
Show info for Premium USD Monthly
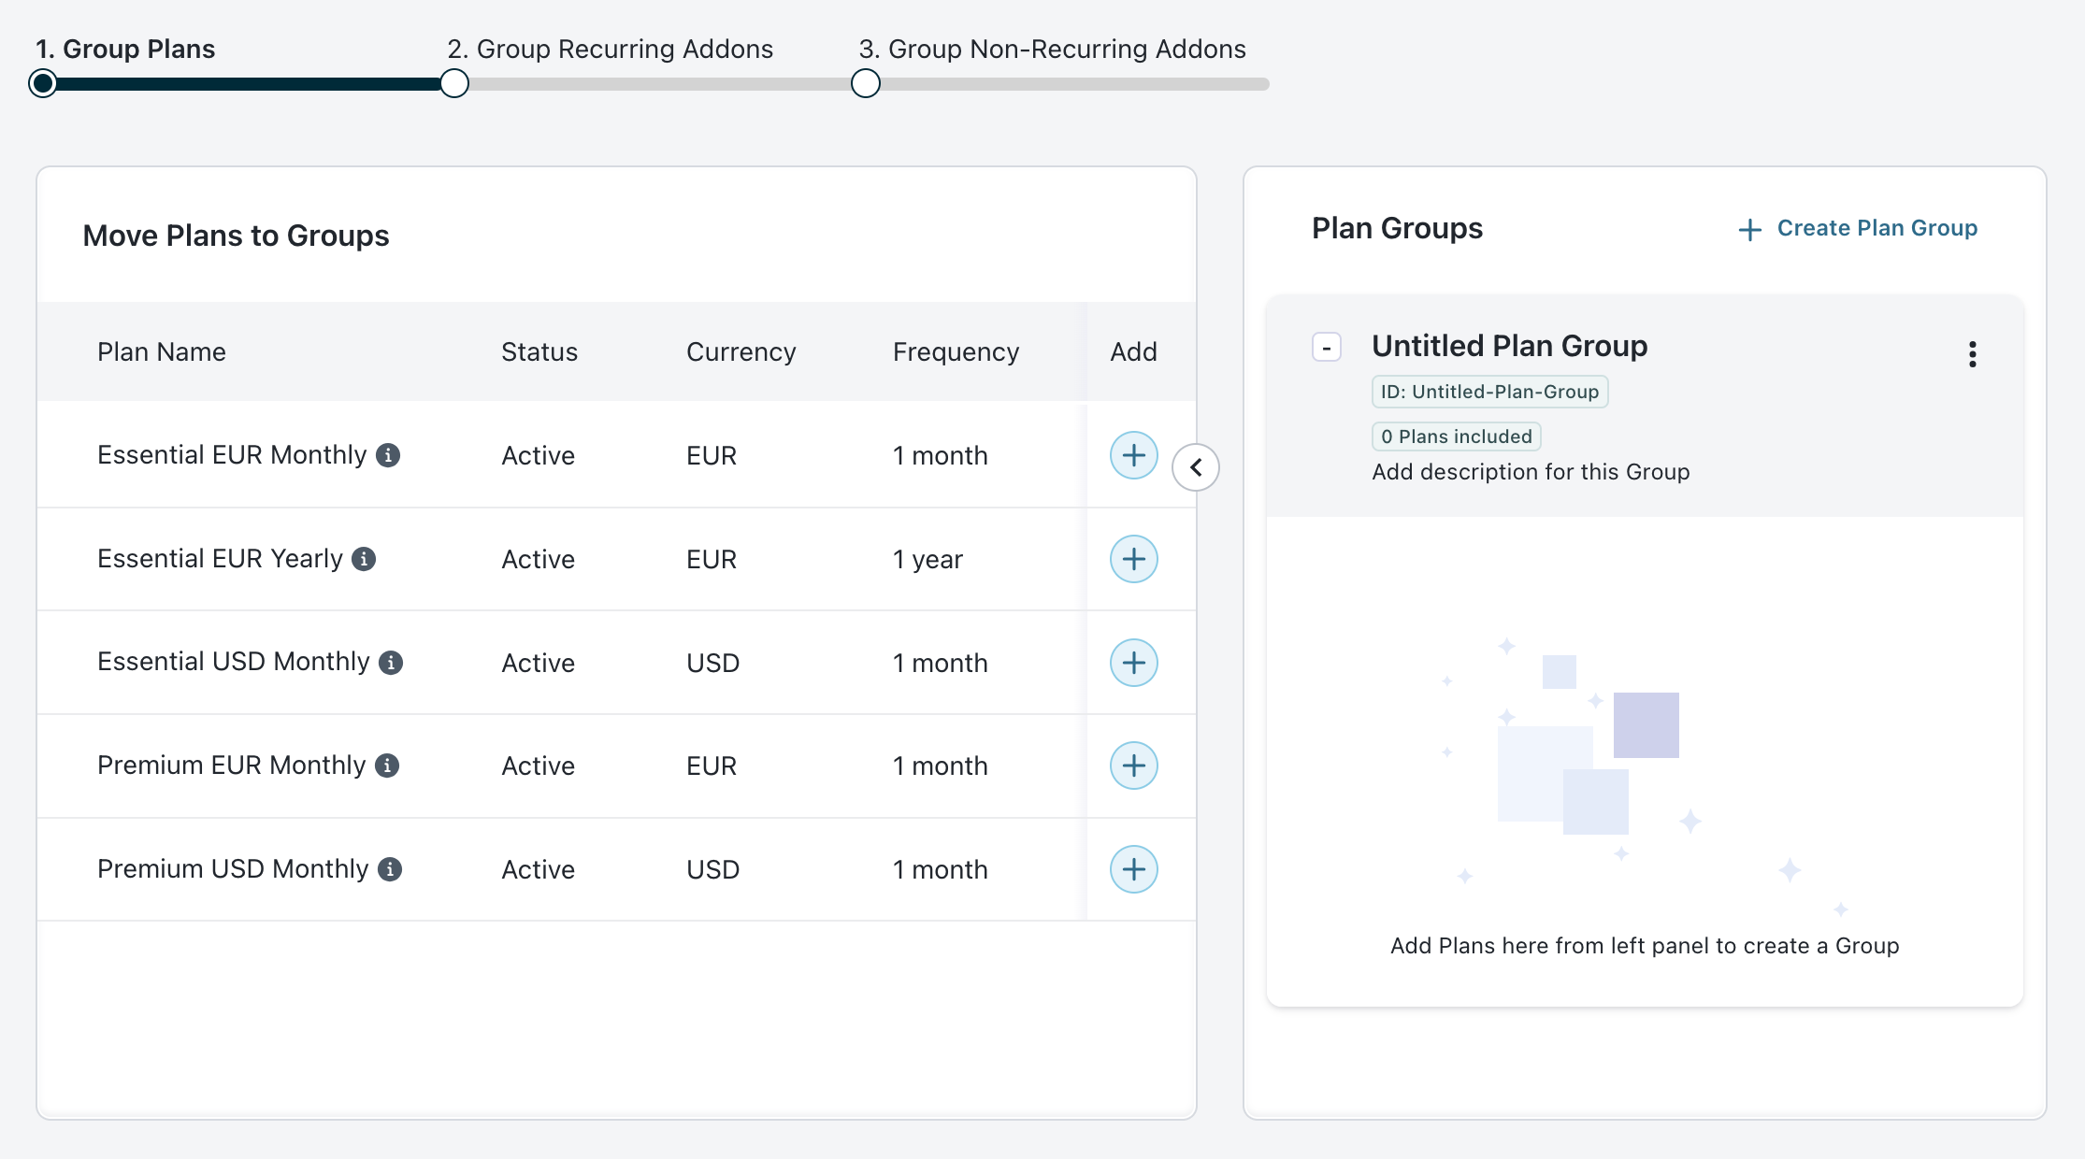(x=390, y=869)
